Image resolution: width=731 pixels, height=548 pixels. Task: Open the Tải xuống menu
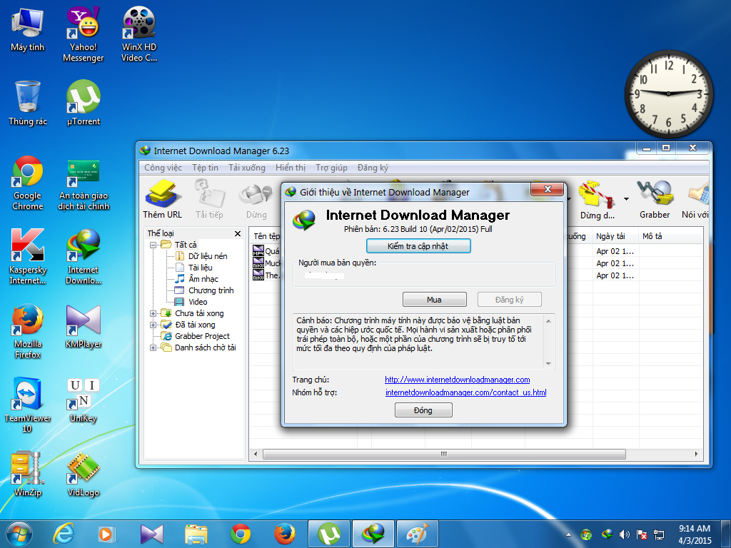click(x=246, y=168)
